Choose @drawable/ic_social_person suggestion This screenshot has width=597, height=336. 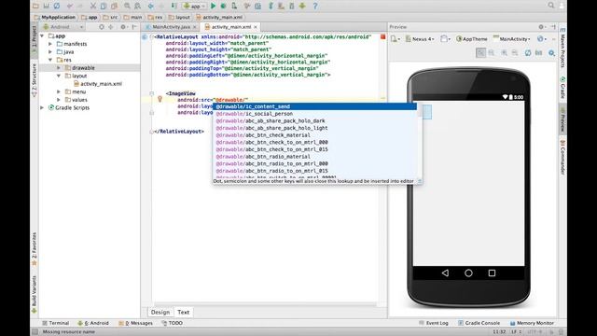tap(315, 114)
